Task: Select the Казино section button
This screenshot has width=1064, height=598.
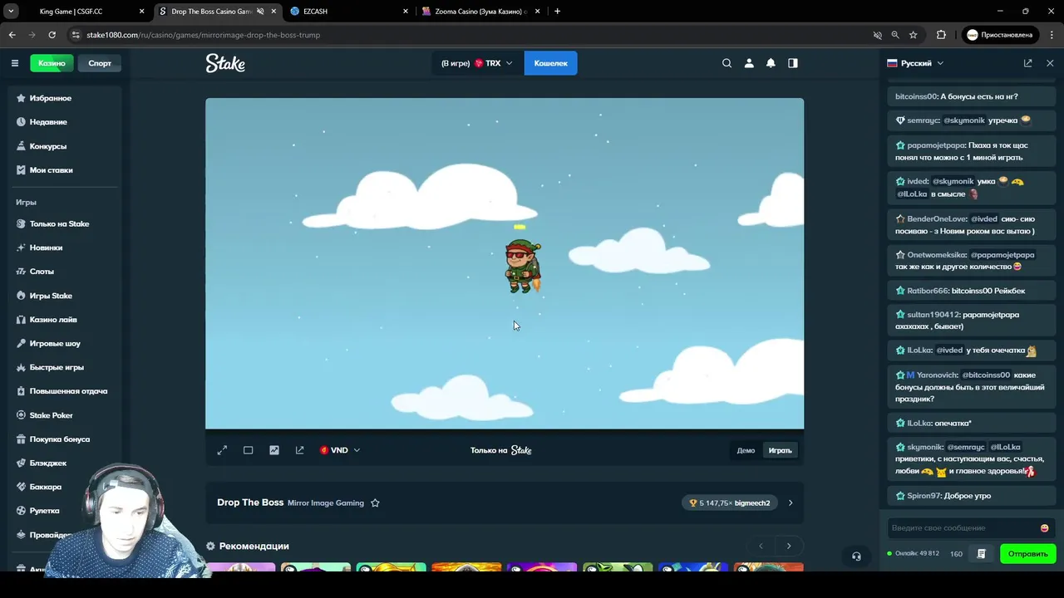Action: click(52, 63)
